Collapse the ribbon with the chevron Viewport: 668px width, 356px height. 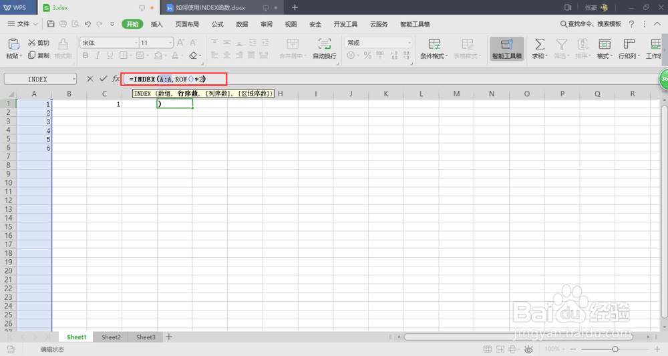coord(657,24)
